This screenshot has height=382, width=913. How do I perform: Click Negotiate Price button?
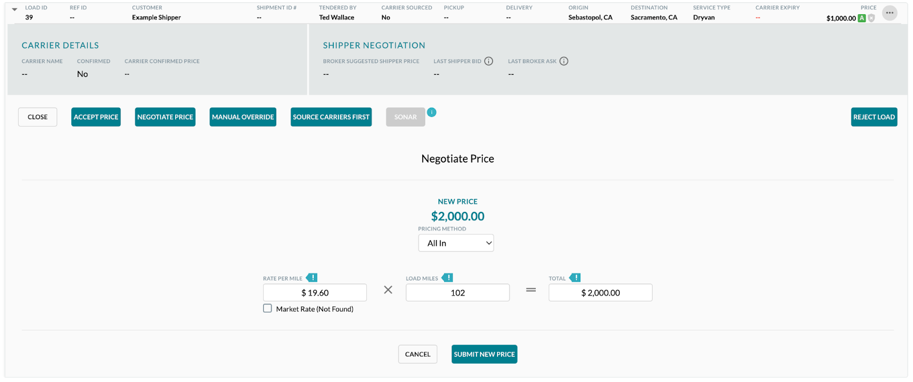pyautogui.click(x=165, y=117)
